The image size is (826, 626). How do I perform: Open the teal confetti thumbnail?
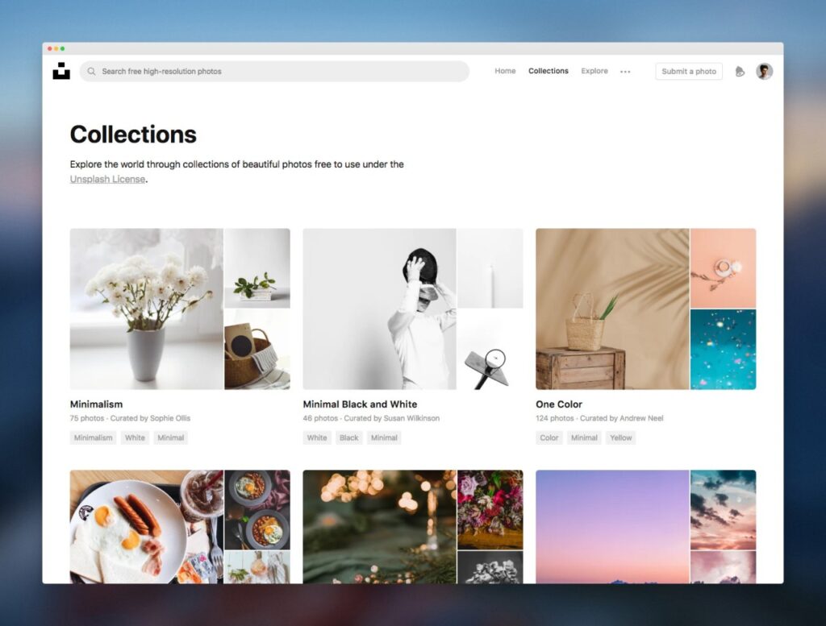point(724,350)
